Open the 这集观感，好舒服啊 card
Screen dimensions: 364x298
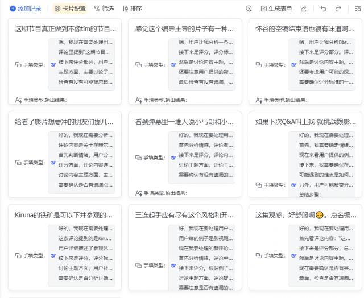click(x=305, y=215)
